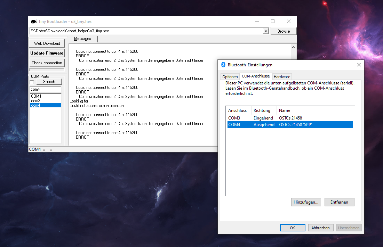Toggle the checkbox next to Search button
383x247 pixels.
(32, 82)
